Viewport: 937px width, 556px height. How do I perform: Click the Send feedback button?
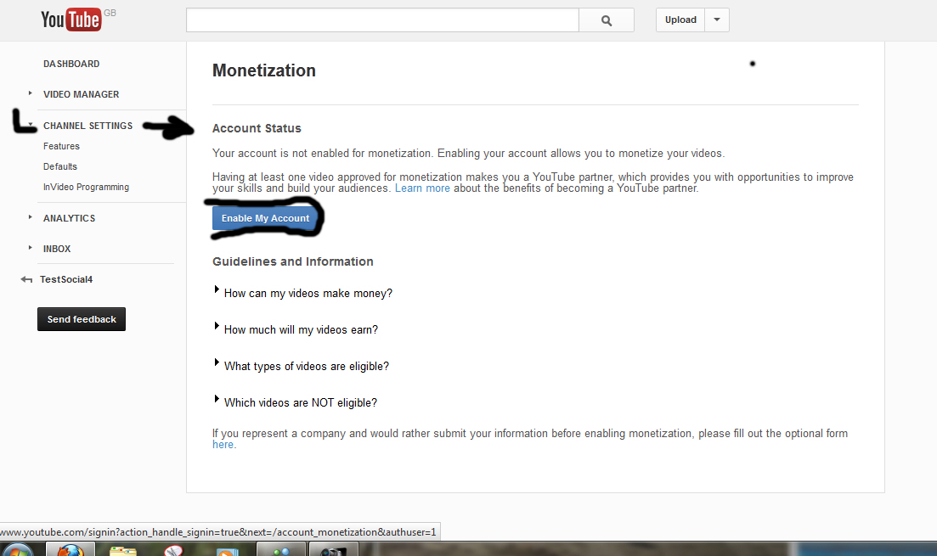82,319
